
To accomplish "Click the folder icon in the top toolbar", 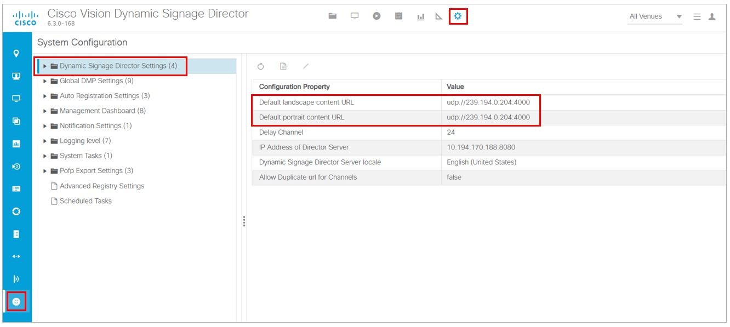I will coord(332,16).
